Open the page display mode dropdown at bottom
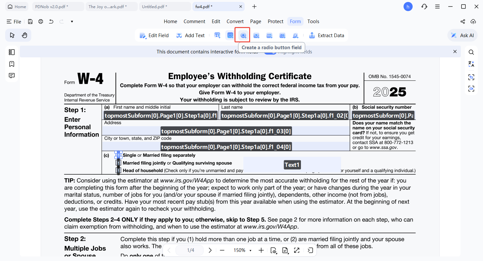Screen dimensions: 483x261 point(285,250)
